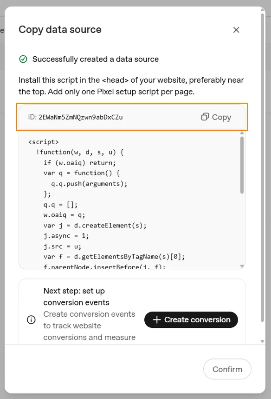Image resolution: width=271 pixels, height=399 pixels.
Task: Close the Copy data source dialog
Action: [236, 30]
